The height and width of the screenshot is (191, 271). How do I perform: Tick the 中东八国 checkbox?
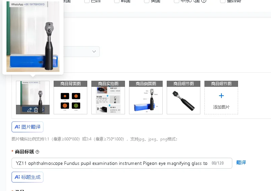pyautogui.click(x=177, y=1)
